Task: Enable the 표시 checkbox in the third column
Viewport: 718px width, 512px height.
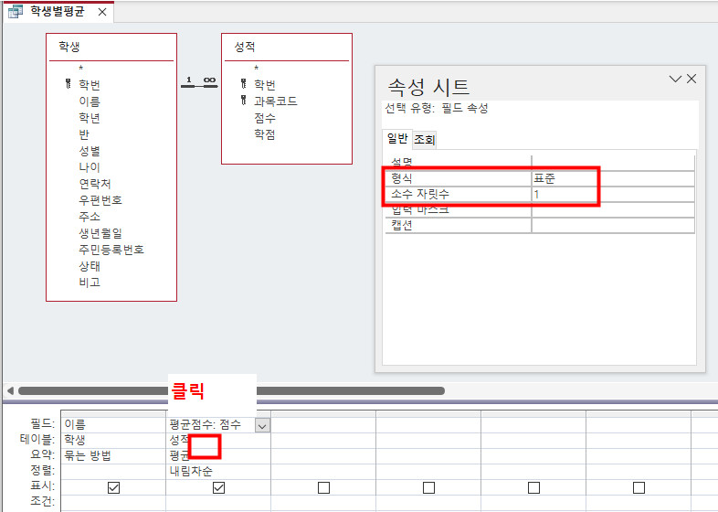Action: click(x=323, y=487)
